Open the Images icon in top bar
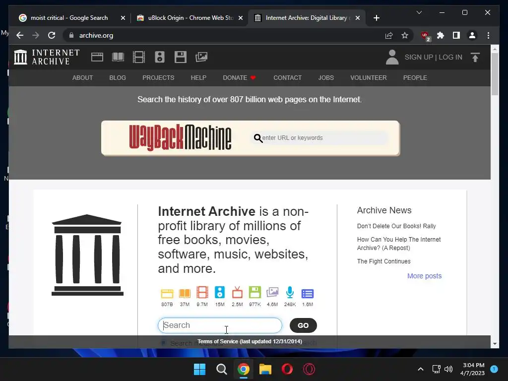508x381 pixels. (201, 57)
